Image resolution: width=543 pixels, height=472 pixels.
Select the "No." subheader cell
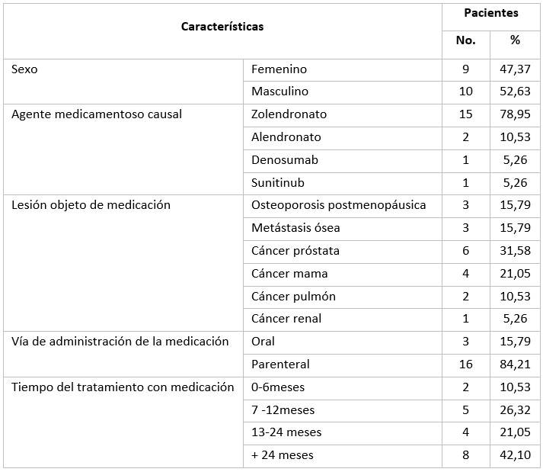465,40
